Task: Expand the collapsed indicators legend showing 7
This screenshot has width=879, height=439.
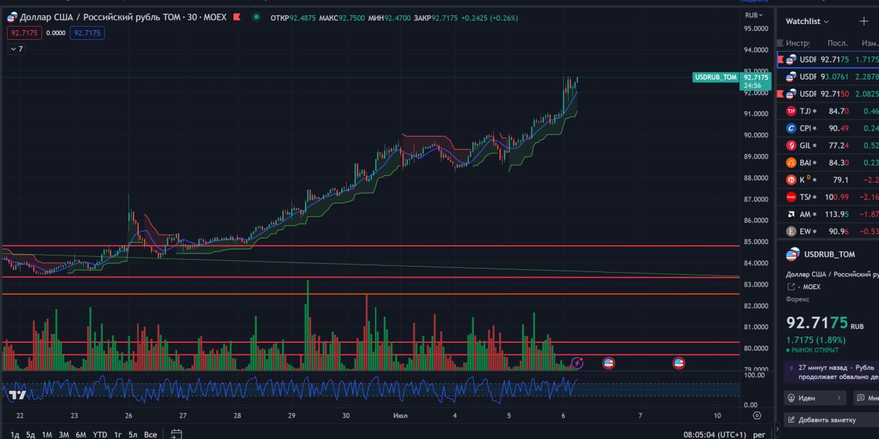Action: (x=16, y=49)
